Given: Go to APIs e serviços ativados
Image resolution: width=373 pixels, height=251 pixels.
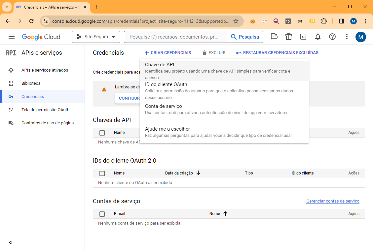Looking at the screenshot, I should [x=45, y=70].
